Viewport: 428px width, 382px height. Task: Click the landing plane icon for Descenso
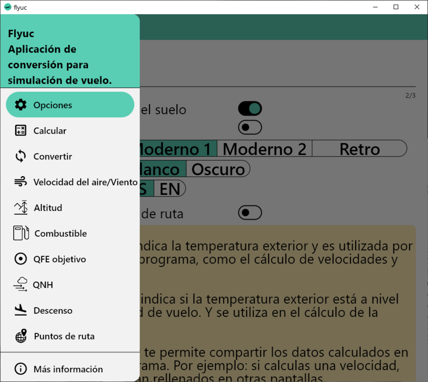click(21, 310)
